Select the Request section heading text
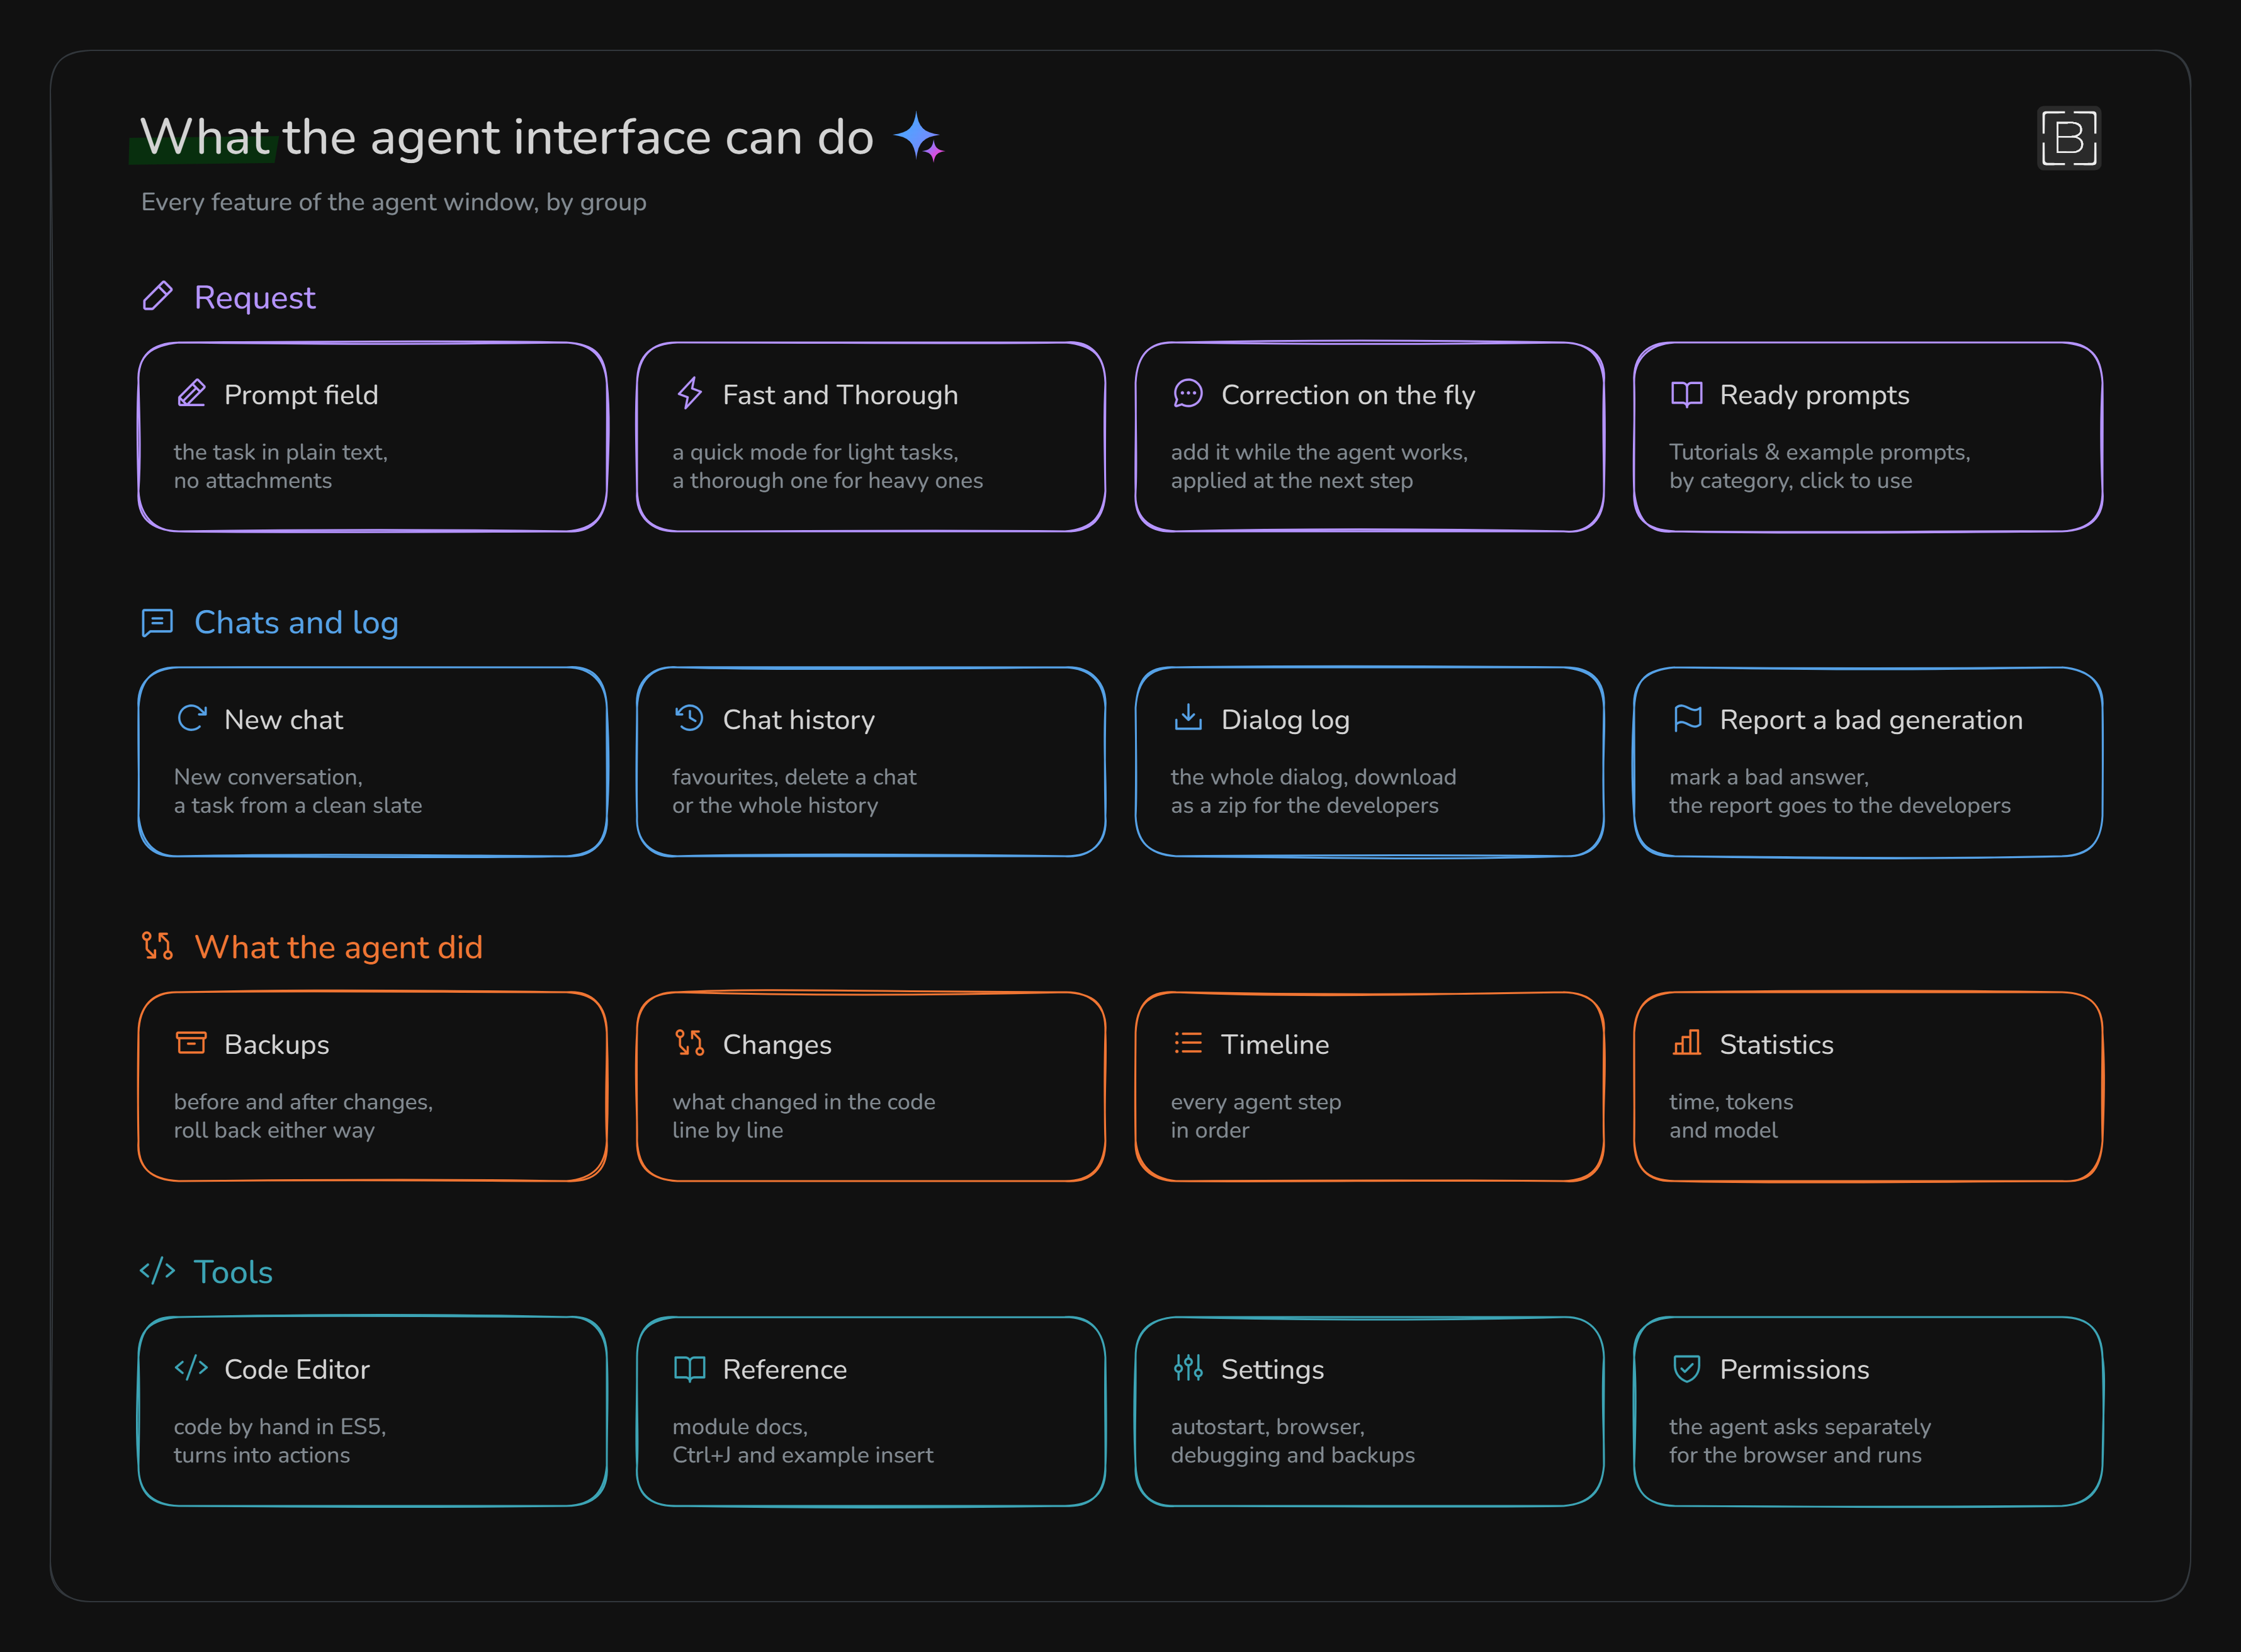Viewport: 2241px width, 1652px height. (255, 297)
